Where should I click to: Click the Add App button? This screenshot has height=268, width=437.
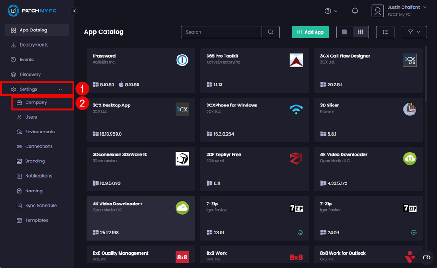pos(310,32)
